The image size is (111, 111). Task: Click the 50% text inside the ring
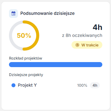pyautogui.click(x=24, y=36)
